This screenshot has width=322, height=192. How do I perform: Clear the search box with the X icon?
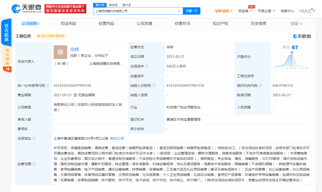pyautogui.click(x=179, y=11)
